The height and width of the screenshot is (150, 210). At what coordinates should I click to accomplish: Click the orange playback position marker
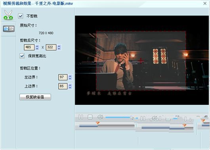pos(97,123)
